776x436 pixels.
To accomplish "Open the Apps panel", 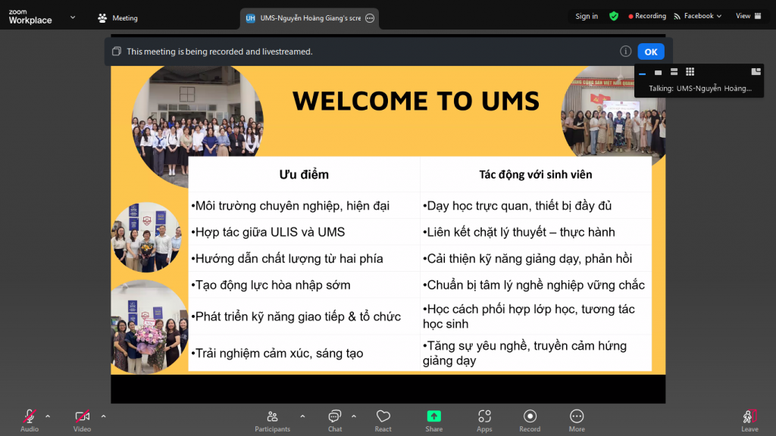I will [484, 421].
